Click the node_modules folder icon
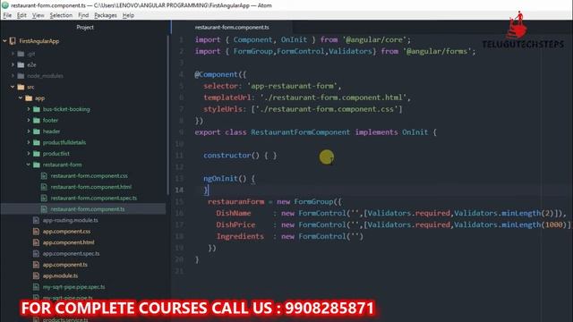This screenshot has height=322, width=573. coord(21,76)
